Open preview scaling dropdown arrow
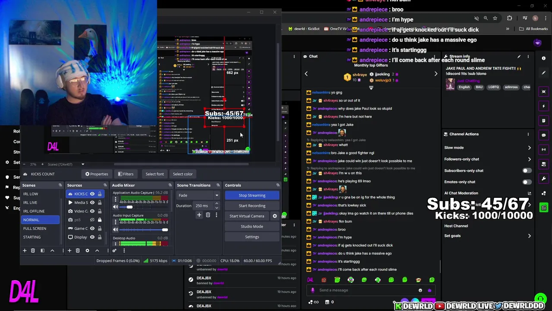Screen dimensions: 552x311 click(83, 164)
